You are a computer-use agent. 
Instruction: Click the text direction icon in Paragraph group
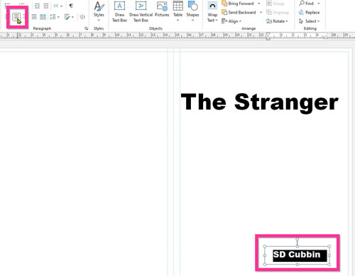click(82, 17)
